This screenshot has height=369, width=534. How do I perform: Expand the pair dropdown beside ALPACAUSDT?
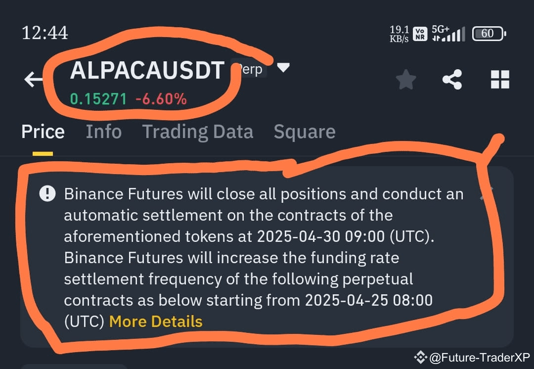[284, 69]
